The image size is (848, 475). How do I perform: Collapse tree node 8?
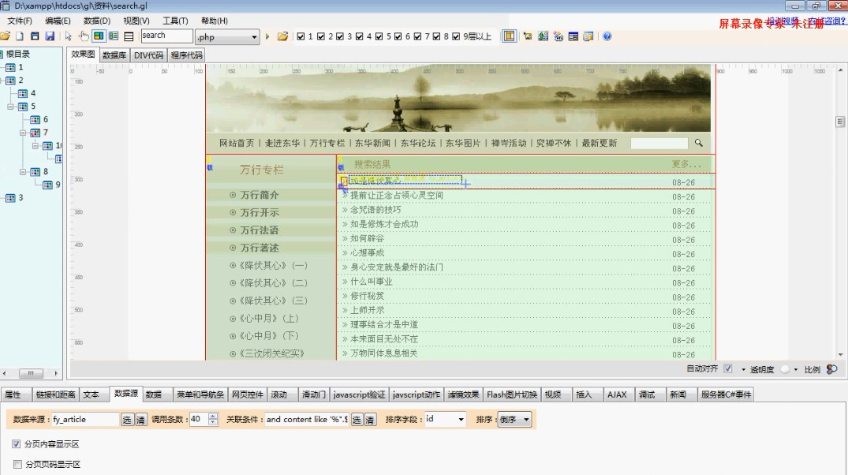pos(23,171)
